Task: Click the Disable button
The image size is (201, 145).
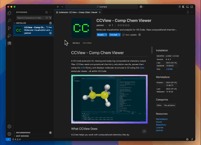Action: point(100,35)
